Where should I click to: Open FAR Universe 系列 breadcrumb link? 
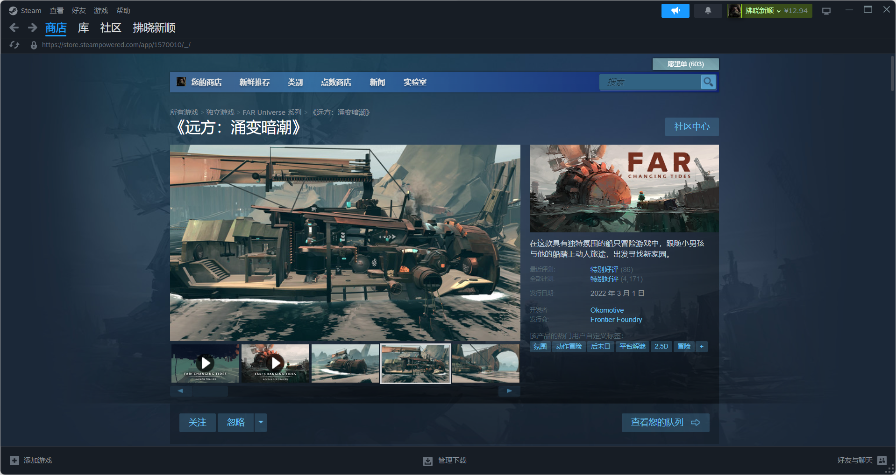click(272, 112)
